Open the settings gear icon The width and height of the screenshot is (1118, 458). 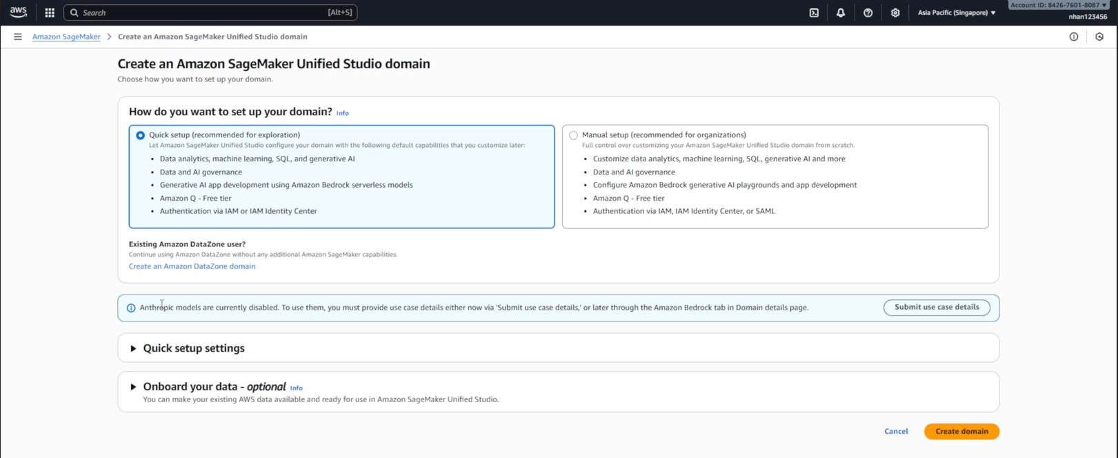click(895, 12)
